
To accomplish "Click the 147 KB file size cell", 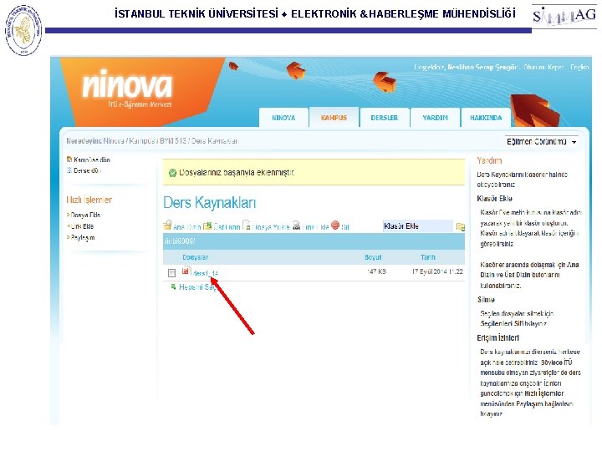I will point(376,271).
